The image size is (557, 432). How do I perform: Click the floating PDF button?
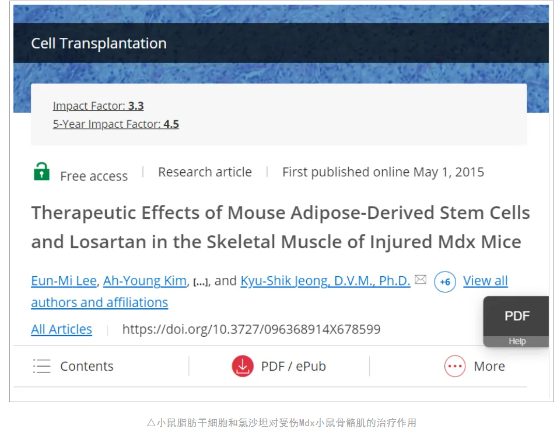click(517, 316)
